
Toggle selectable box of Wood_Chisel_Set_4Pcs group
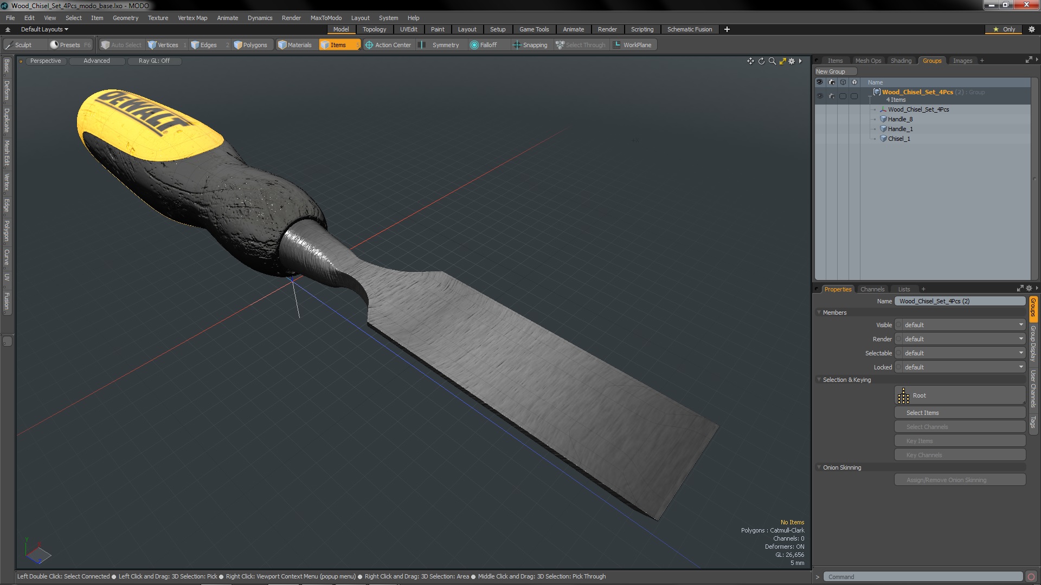click(843, 96)
